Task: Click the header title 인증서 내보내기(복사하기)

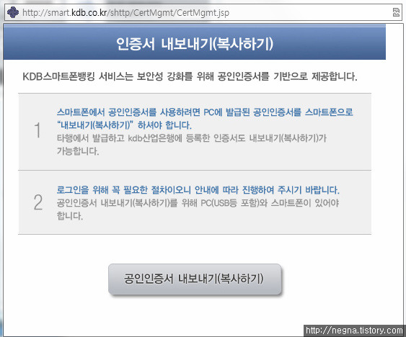Action: click(x=195, y=44)
